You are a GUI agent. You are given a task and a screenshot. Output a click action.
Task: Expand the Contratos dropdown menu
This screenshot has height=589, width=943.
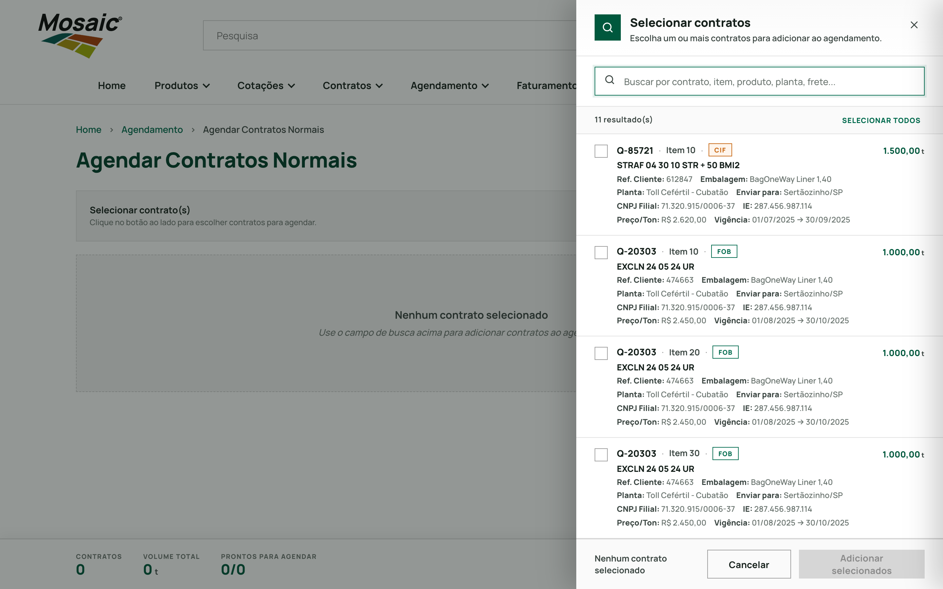pos(353,85)
